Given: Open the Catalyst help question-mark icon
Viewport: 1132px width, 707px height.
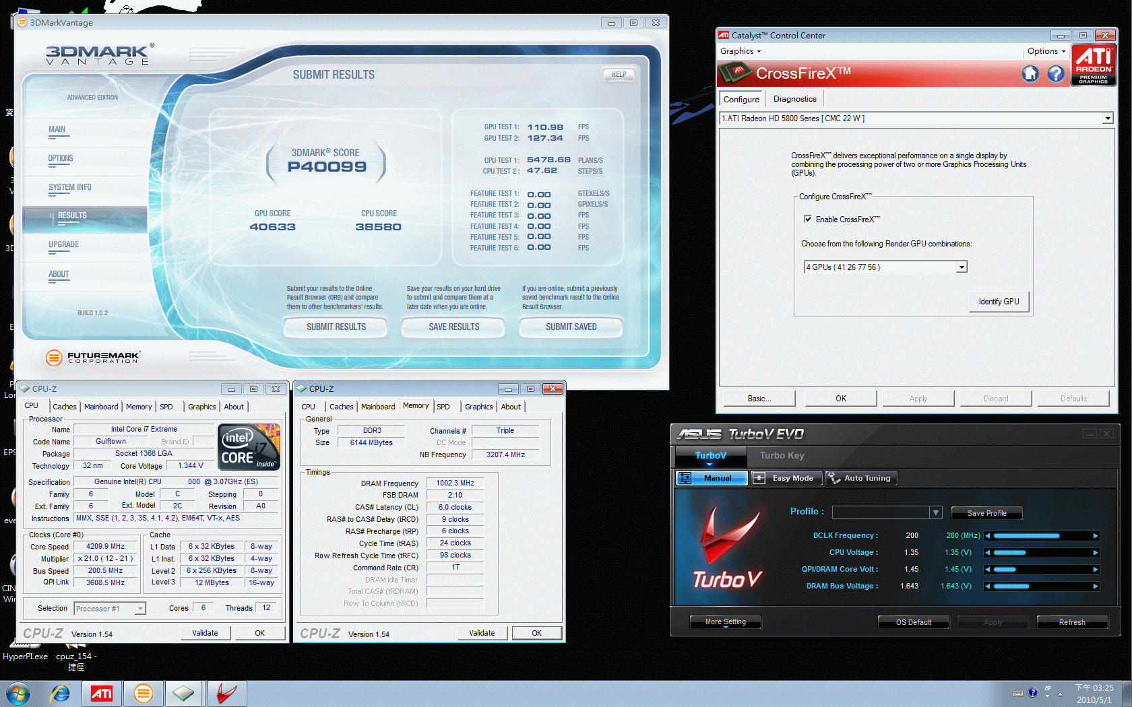Looking at the screenshot, I should [1056, 73].
